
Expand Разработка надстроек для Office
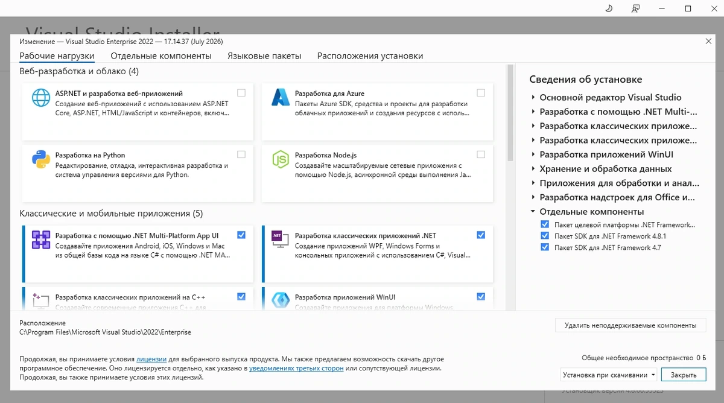[x=533, y=197]
